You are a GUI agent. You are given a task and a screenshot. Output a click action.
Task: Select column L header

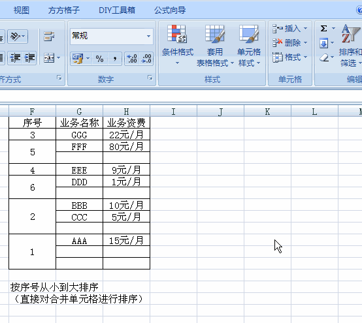(315, 112)
